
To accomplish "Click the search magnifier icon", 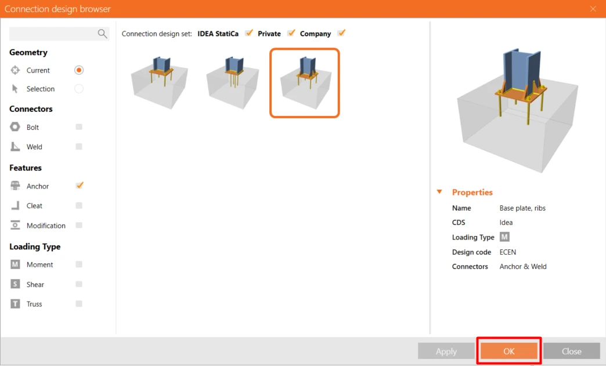I will (102, 34).
